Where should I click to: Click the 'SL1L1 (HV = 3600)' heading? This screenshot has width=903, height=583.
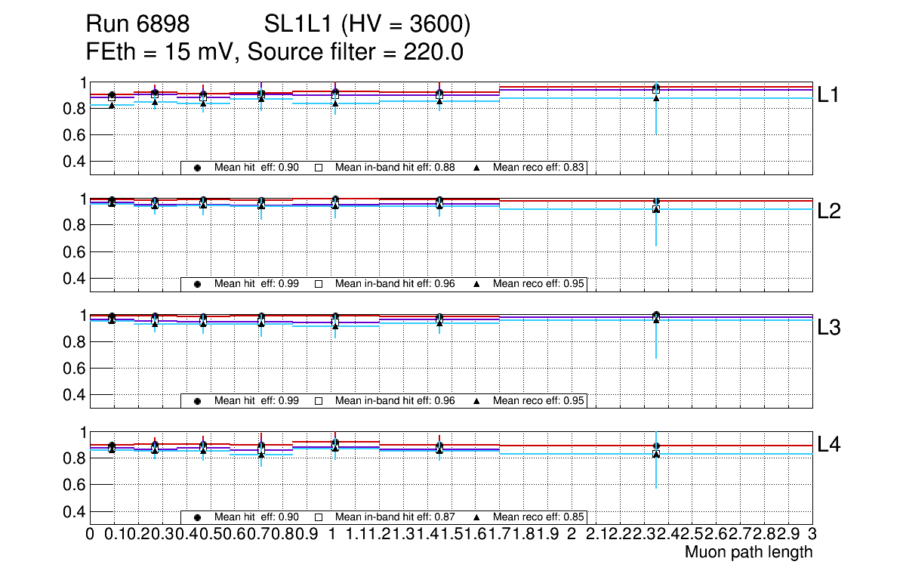pyautogui.click(x=367, y=25)
